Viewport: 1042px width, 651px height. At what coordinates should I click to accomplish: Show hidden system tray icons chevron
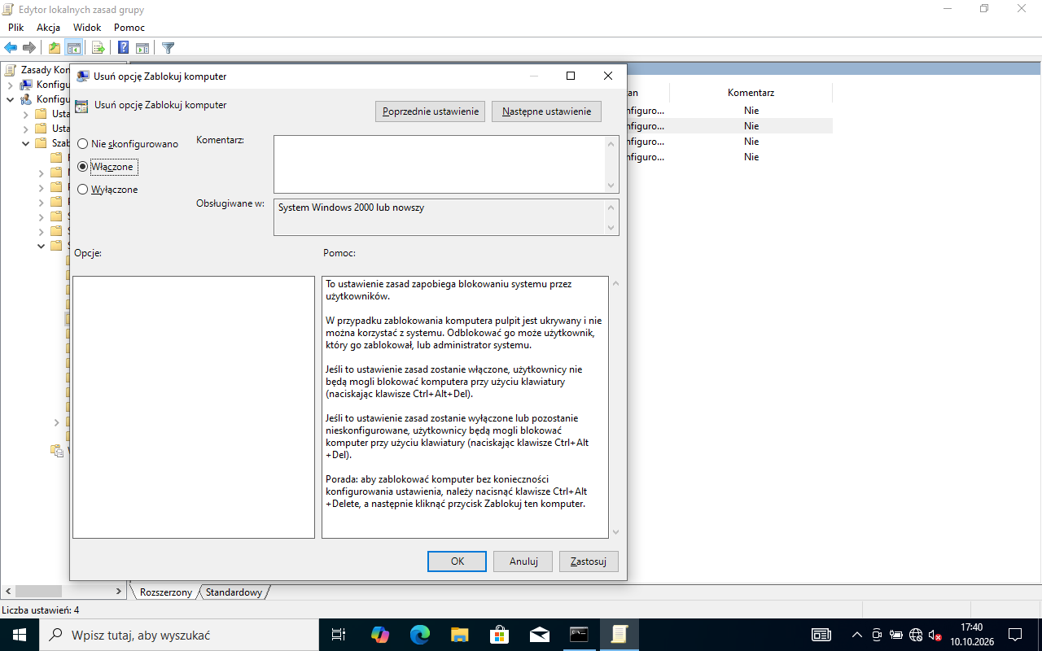click(856, 635)
